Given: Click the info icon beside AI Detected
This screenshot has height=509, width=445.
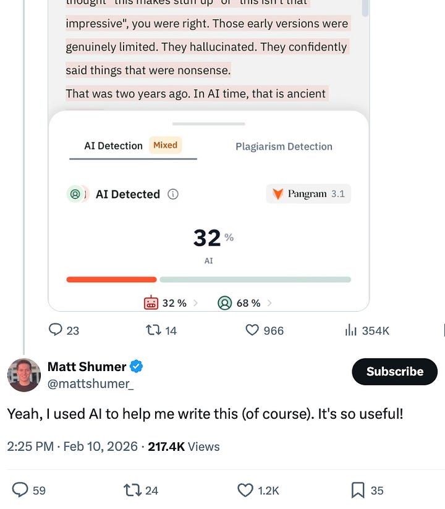Looking at the screenshot, I should 173,194.
